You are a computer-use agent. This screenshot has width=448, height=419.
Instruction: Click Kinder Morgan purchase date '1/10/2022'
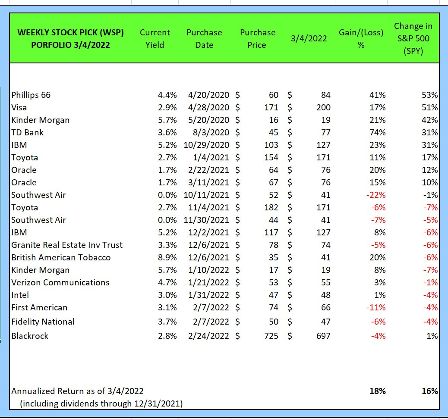click(x=208, y=270)
